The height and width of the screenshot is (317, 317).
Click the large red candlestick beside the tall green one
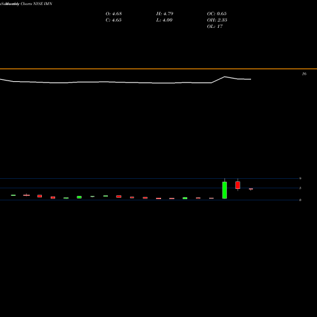tap(238, 185)
